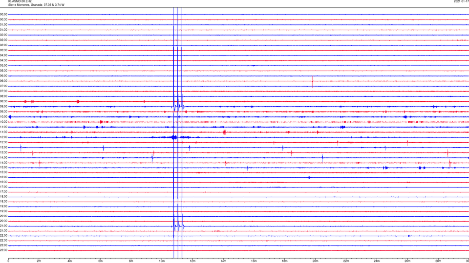This screenshot has width=469, height=263.
Task: Select the 00:00 trace time label
Action: point(3,14)
